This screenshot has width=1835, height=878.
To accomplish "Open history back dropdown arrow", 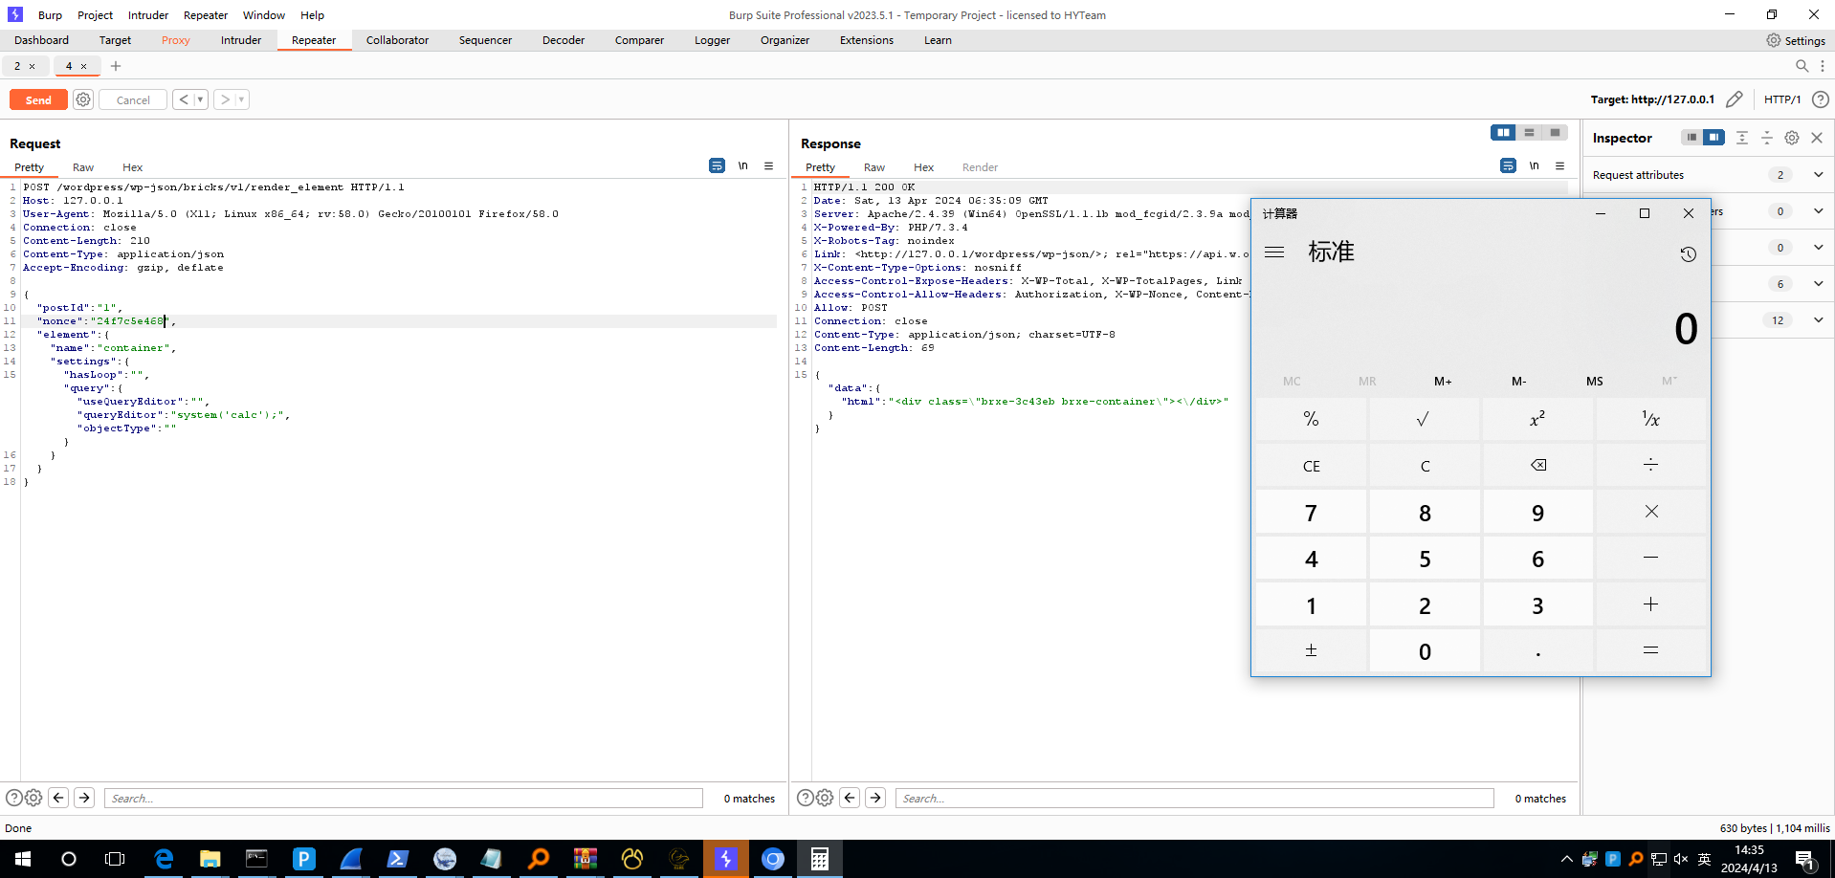I will pyautogui.click(x=201, y=99).
